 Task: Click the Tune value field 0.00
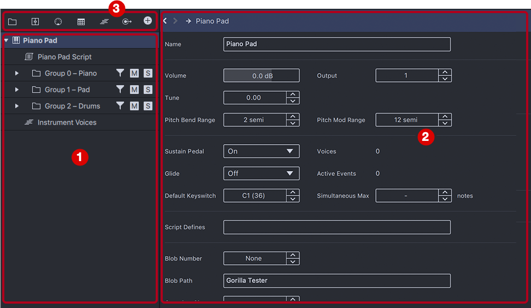point(255,97)
